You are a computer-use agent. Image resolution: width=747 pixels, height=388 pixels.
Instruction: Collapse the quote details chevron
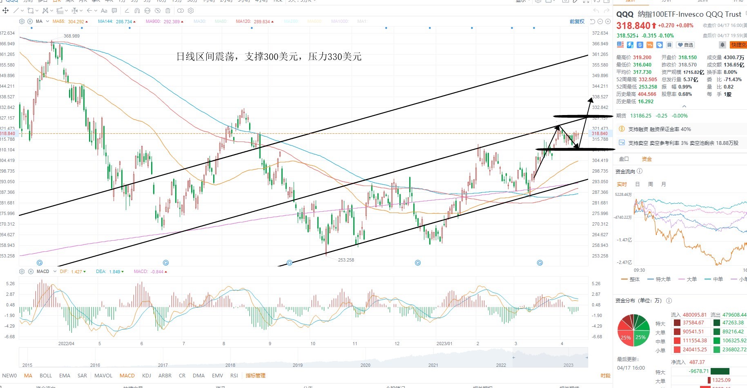tap(684, 106)
